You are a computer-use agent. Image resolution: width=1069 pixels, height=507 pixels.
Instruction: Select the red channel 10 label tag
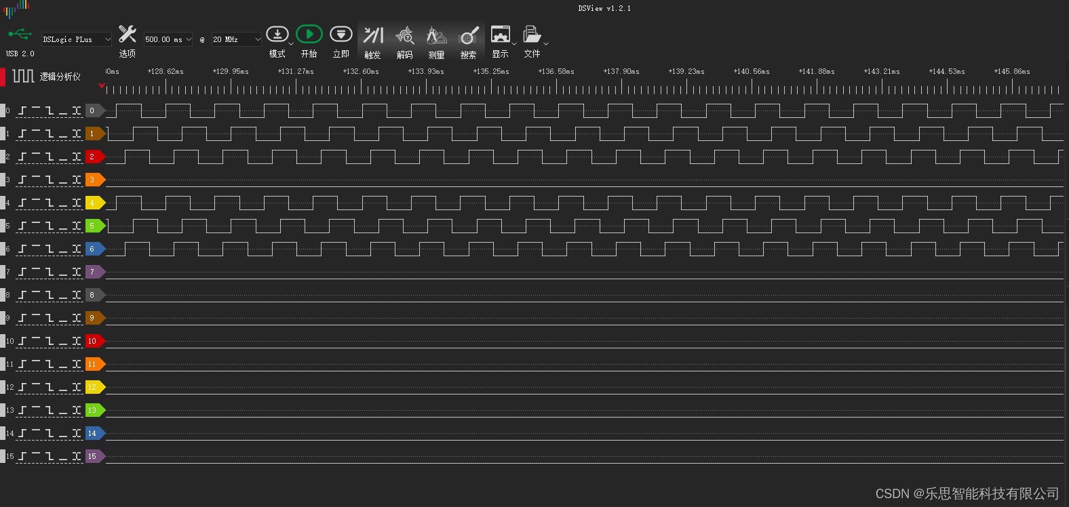[x=95, y=341]
